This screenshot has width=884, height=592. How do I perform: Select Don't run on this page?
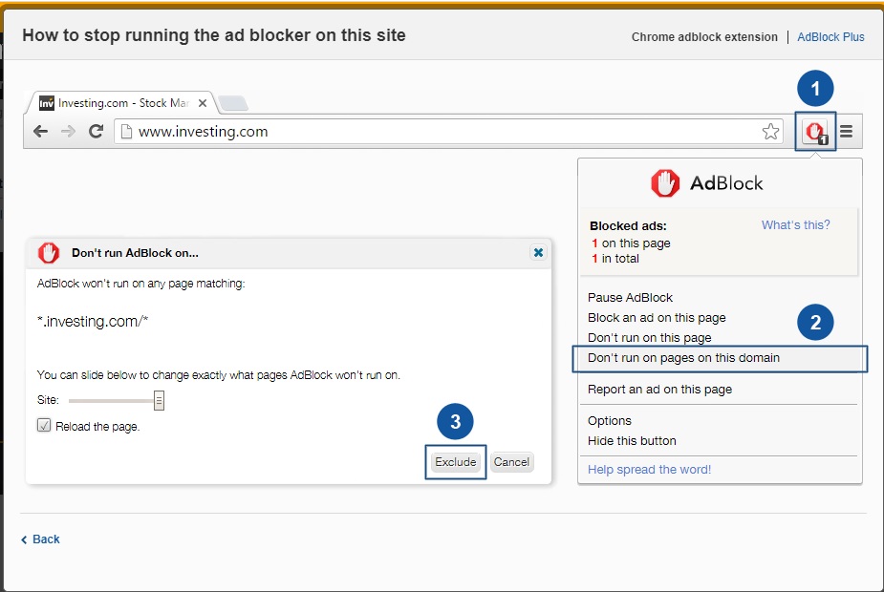pyautogui.click(x=650, y=337)
